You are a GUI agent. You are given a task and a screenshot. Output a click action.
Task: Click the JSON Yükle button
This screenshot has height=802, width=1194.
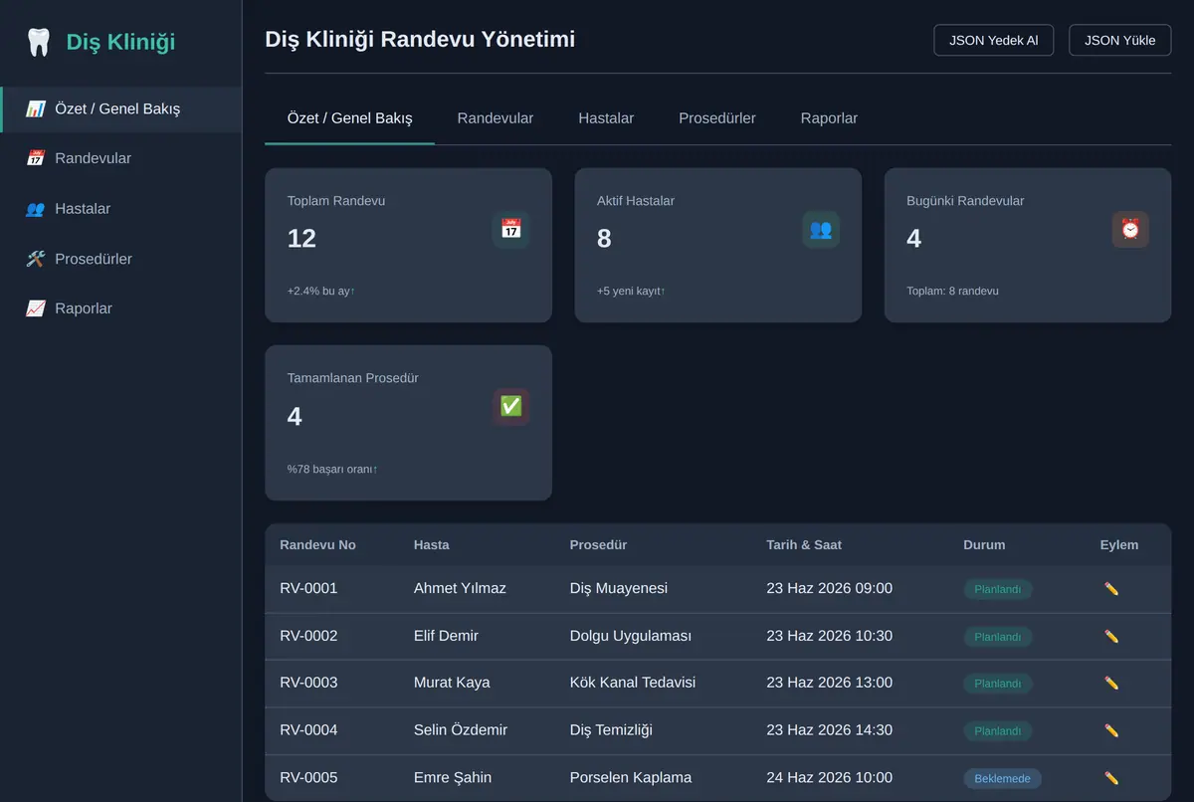tap(1120, 40)
